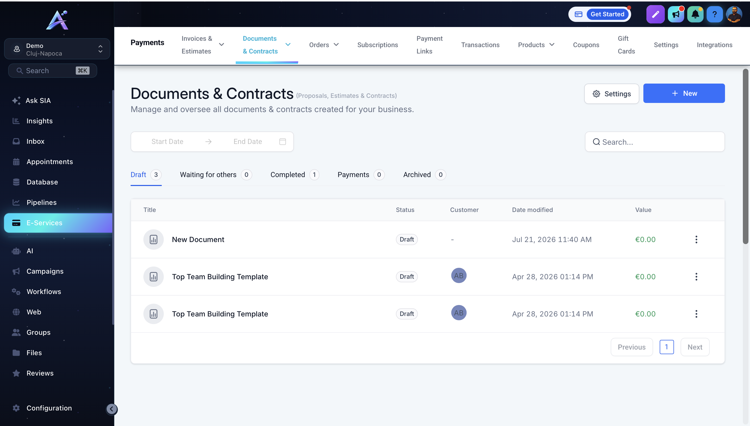This screenshot has height=426, width=750.
Task: Open the megaphone announcements icon
Action: tap(676, 14)
